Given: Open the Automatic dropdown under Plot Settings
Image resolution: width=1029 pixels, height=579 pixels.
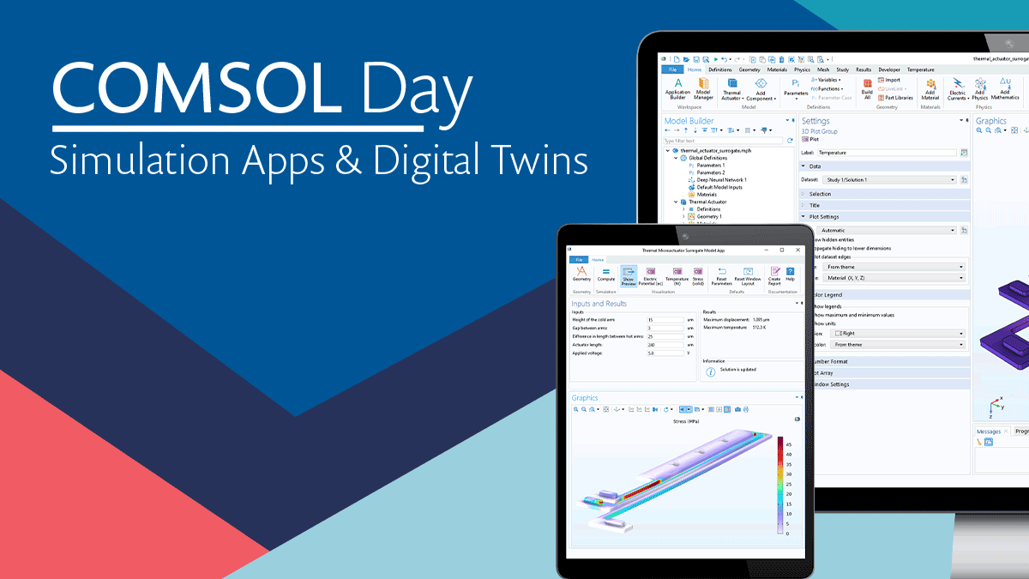Looking at the screenshot, I should tap(887, 231).
